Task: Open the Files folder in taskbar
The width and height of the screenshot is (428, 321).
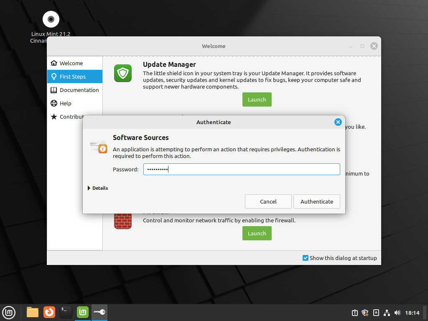Action: pyautogui.click(x=33, y=312)
